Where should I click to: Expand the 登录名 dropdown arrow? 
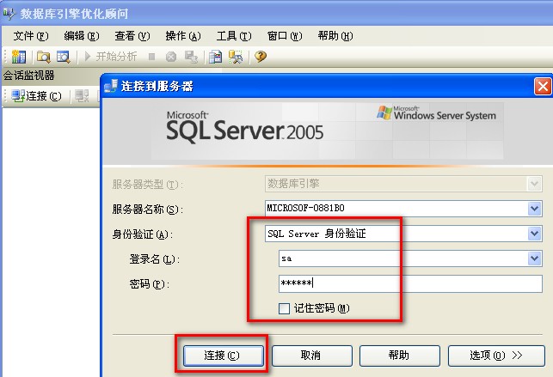(534, 258)
